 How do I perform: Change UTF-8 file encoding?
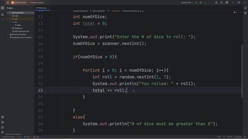229,137
